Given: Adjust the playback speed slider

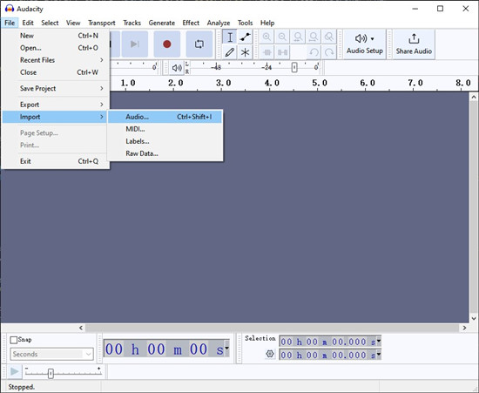Looking at the screenshot, I should pos(51,374).
